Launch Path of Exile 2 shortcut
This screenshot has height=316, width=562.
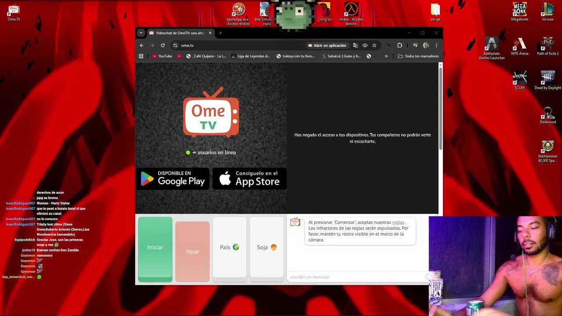[x=548, y=47]
